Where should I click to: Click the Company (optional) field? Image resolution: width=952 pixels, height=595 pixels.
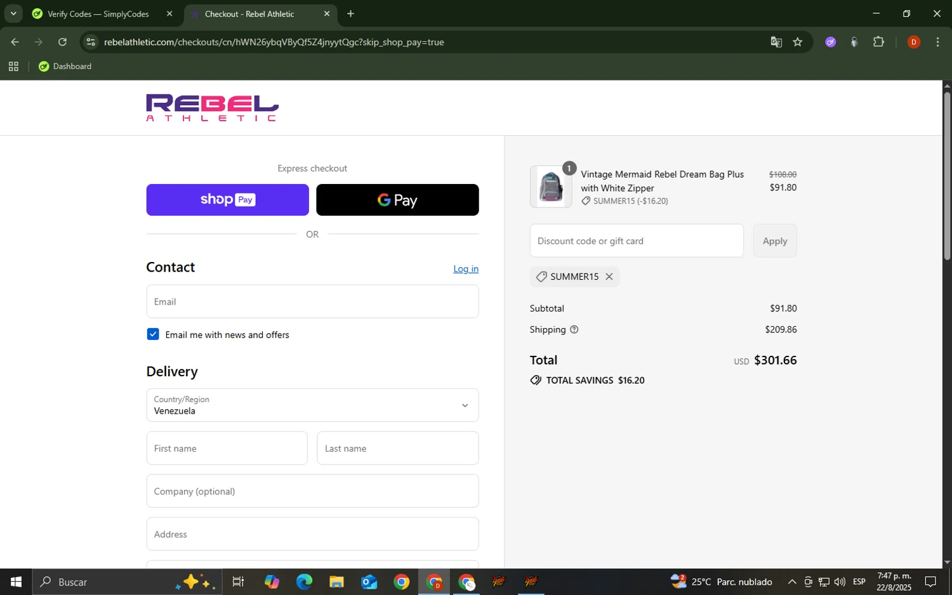(312, 491)
